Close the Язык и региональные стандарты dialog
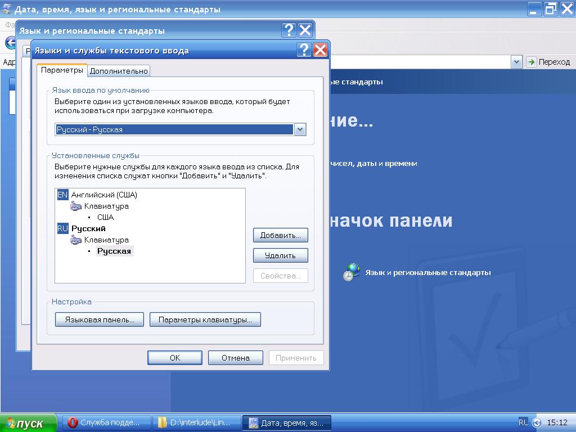This screenshot has width=576, height=432. point(305,30)
